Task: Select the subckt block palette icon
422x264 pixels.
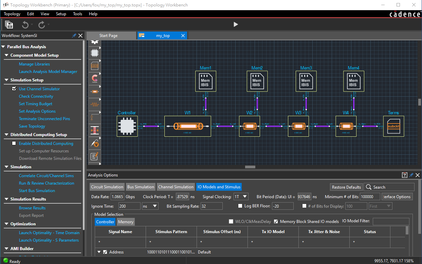Action: point(95,65)
